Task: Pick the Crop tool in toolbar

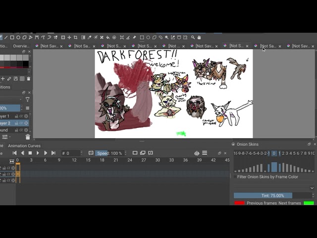Action: pos(75,38)
